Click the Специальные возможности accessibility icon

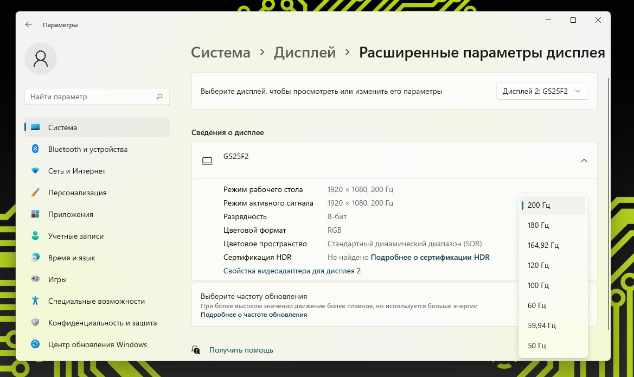35,301
